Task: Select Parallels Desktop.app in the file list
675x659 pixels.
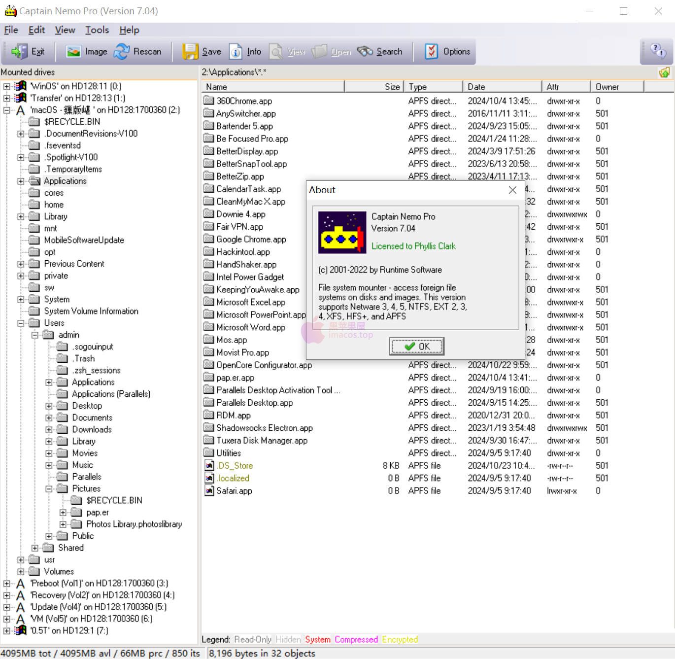Action: [x=254, y=403]
